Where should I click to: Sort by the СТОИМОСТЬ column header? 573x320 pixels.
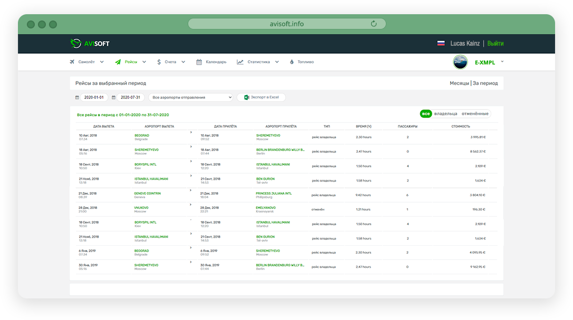(x=460, y=126)
